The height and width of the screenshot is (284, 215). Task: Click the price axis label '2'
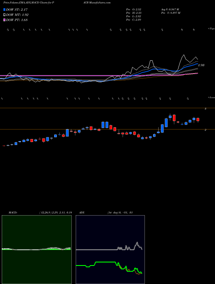[x=205, y=130]
